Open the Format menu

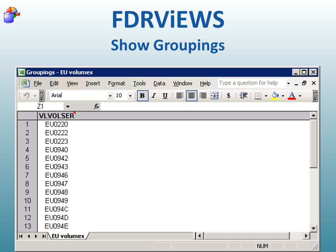click(x=116, y=83)
